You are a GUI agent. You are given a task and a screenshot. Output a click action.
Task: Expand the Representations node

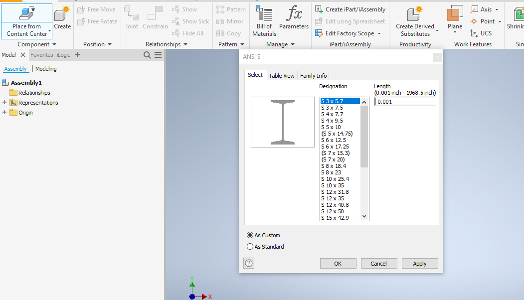(4, 102)
